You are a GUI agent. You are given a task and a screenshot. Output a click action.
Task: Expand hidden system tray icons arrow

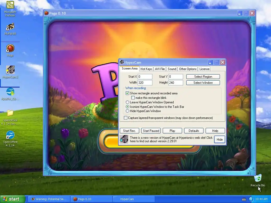251,199
